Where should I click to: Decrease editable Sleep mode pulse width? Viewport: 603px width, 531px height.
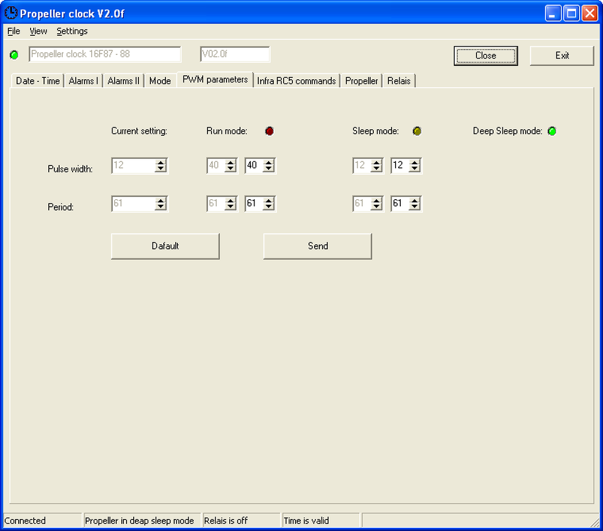pos(415,169)
